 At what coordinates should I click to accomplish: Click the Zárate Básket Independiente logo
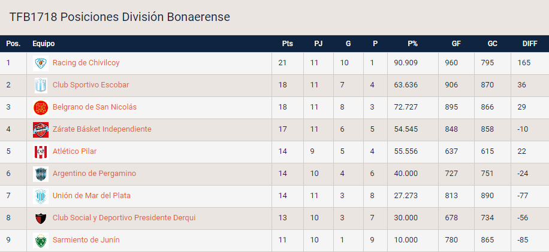41,129
